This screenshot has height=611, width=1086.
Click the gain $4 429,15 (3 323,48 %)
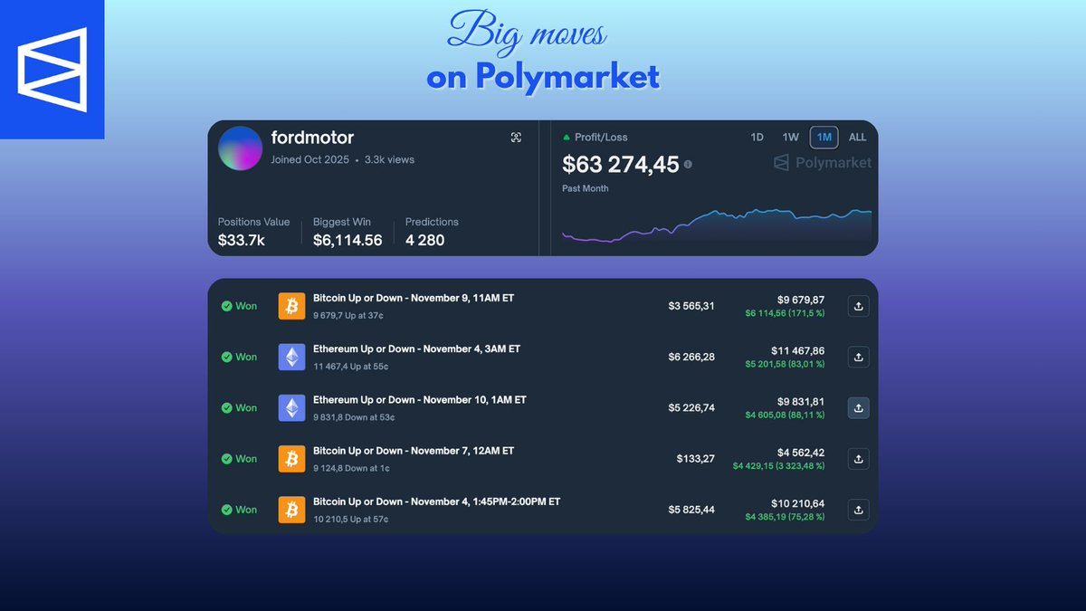coord(779,466)
